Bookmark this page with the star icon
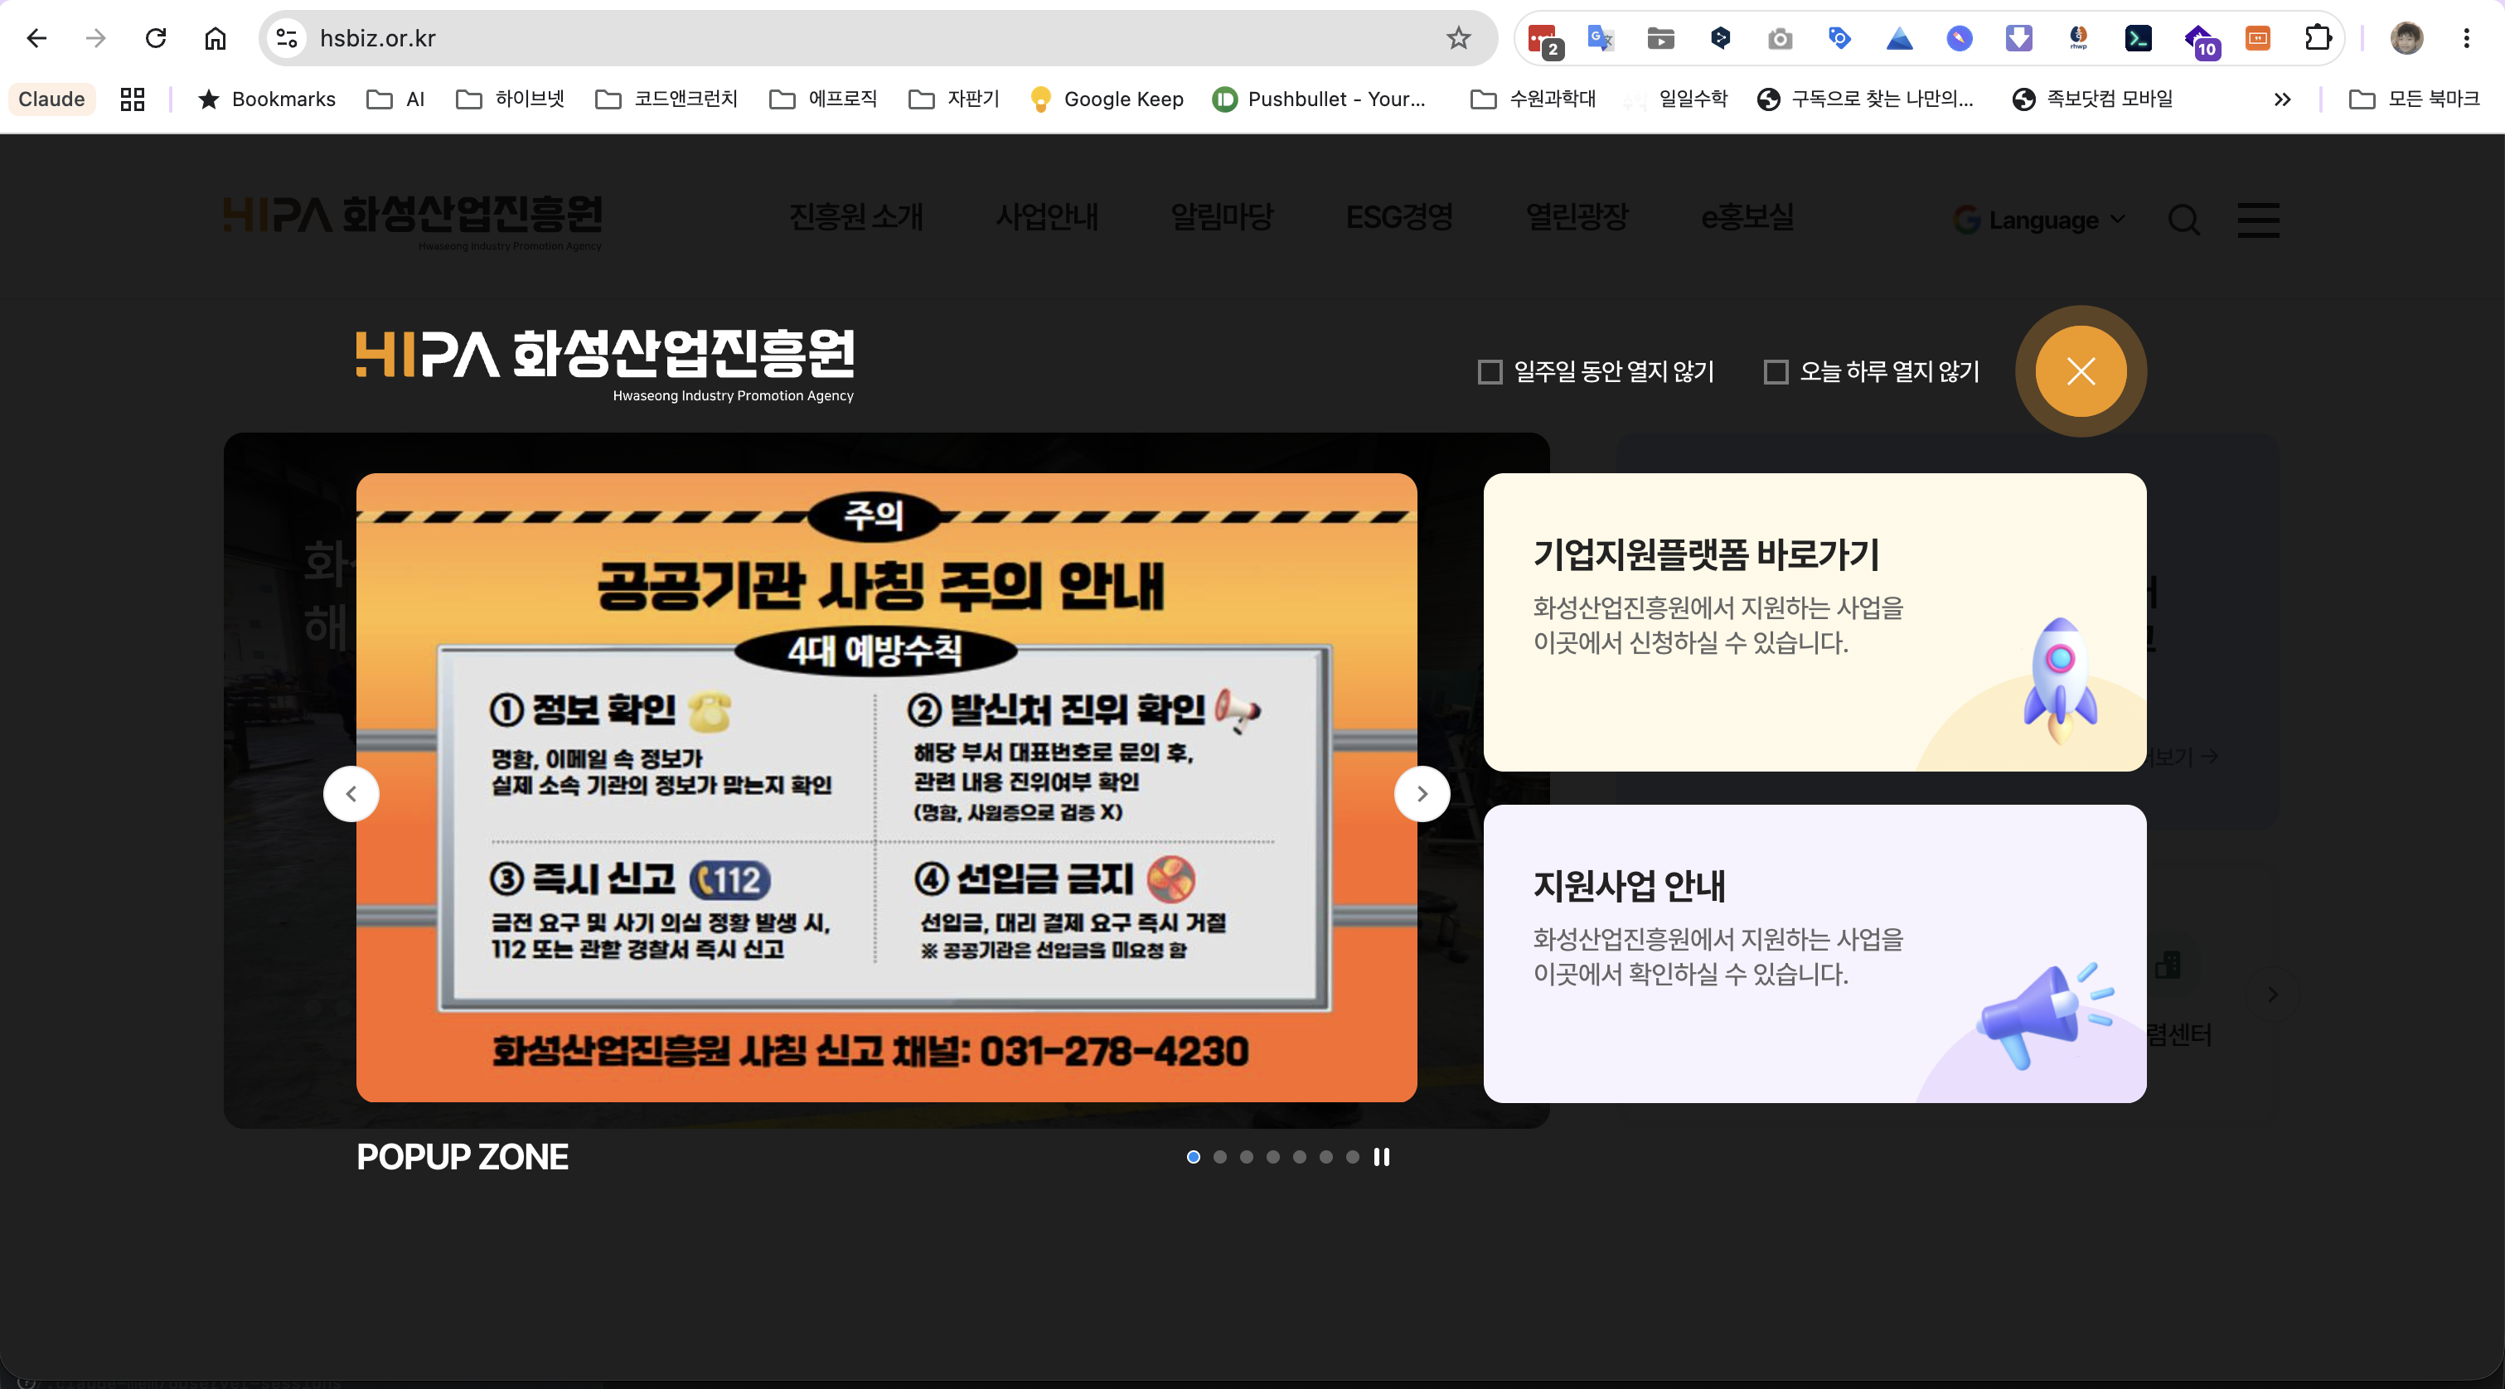 point(1458,38)
